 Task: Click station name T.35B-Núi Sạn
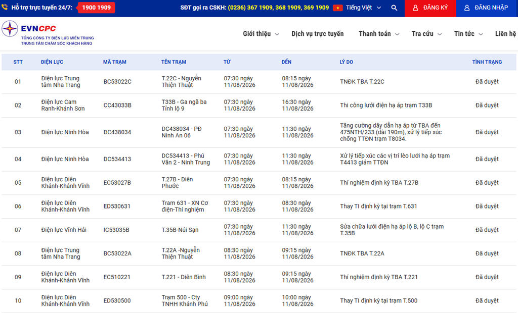click(x=180, y=230)
